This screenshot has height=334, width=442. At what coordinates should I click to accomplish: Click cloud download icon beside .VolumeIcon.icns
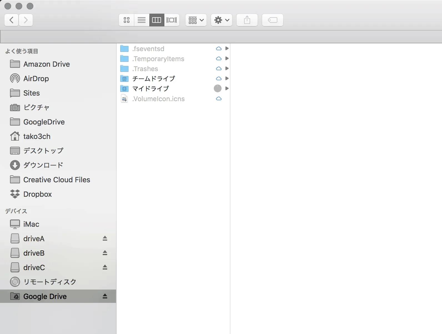click(x=219, y=99)
